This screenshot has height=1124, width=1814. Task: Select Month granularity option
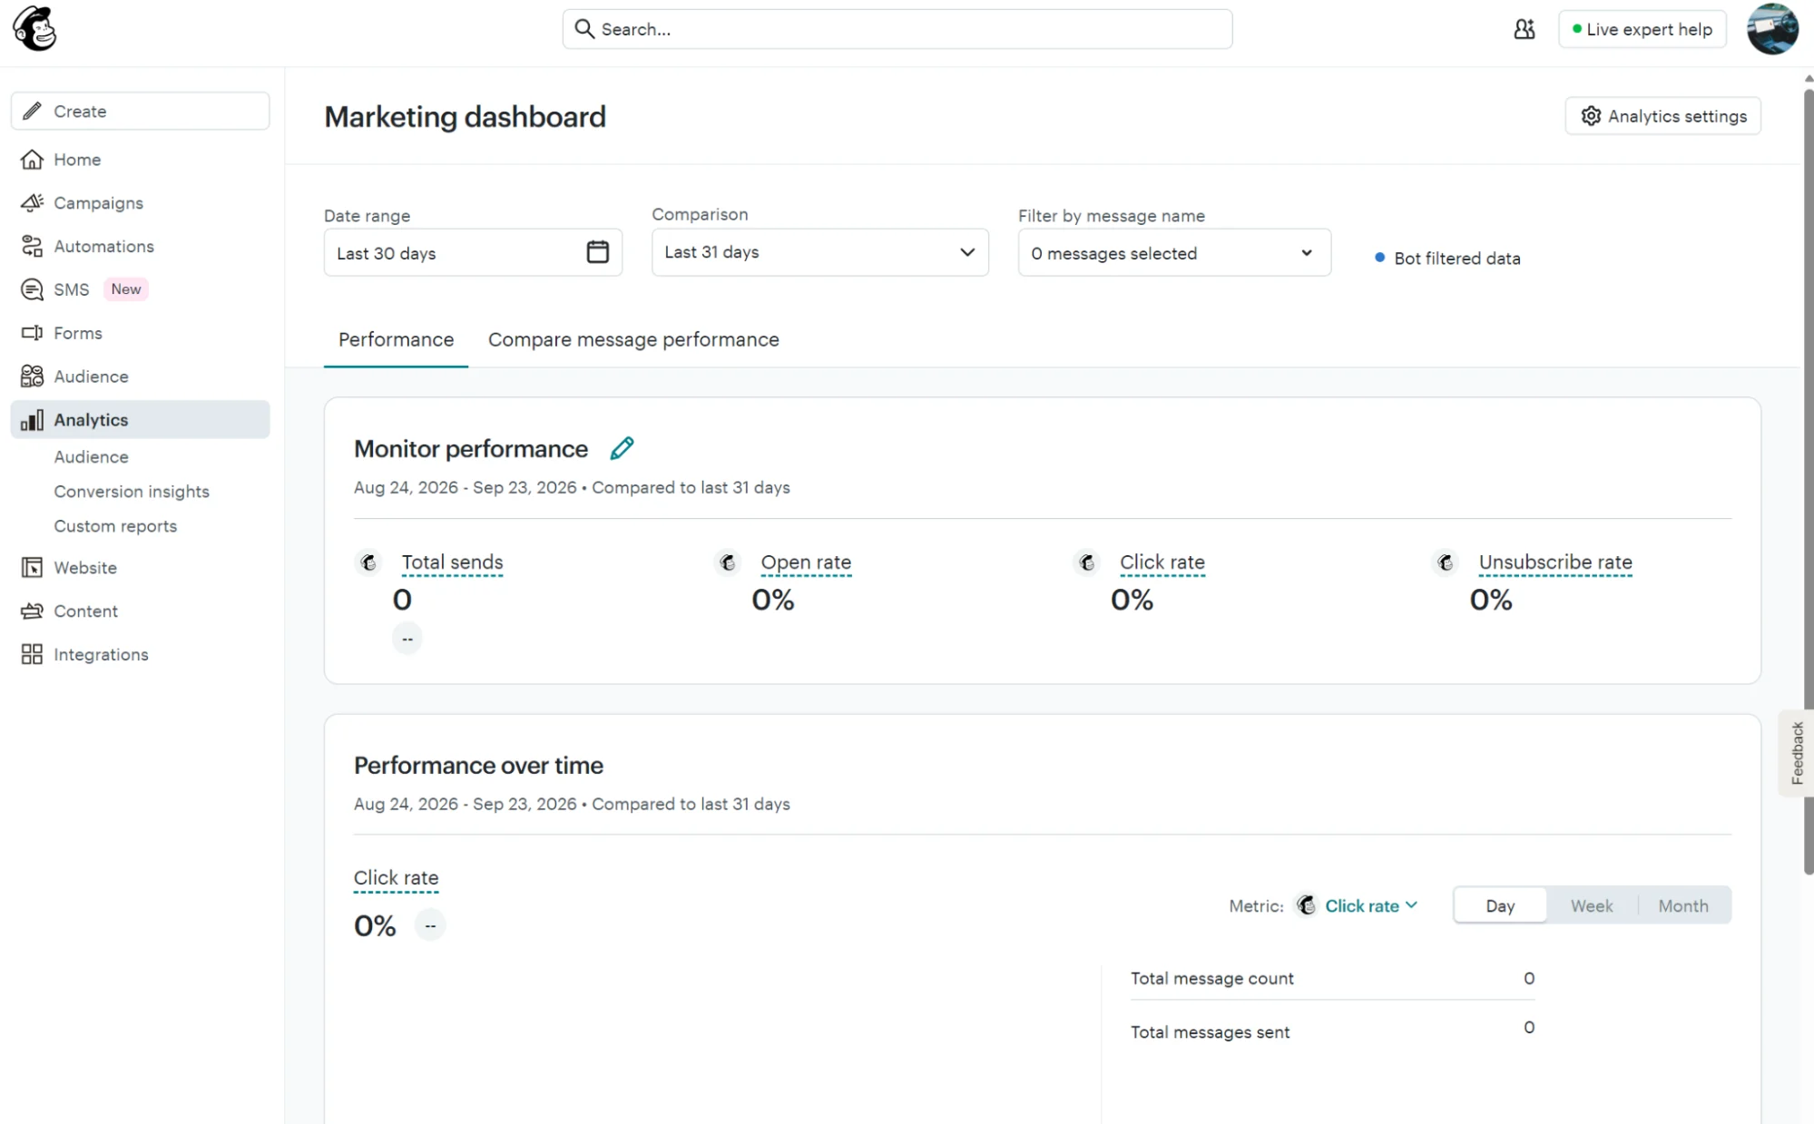pos(1683,905)
